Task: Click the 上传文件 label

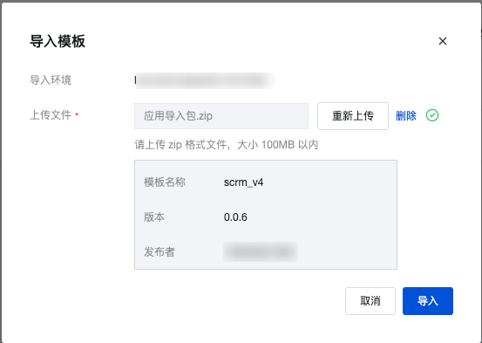Action: (51, 115)
